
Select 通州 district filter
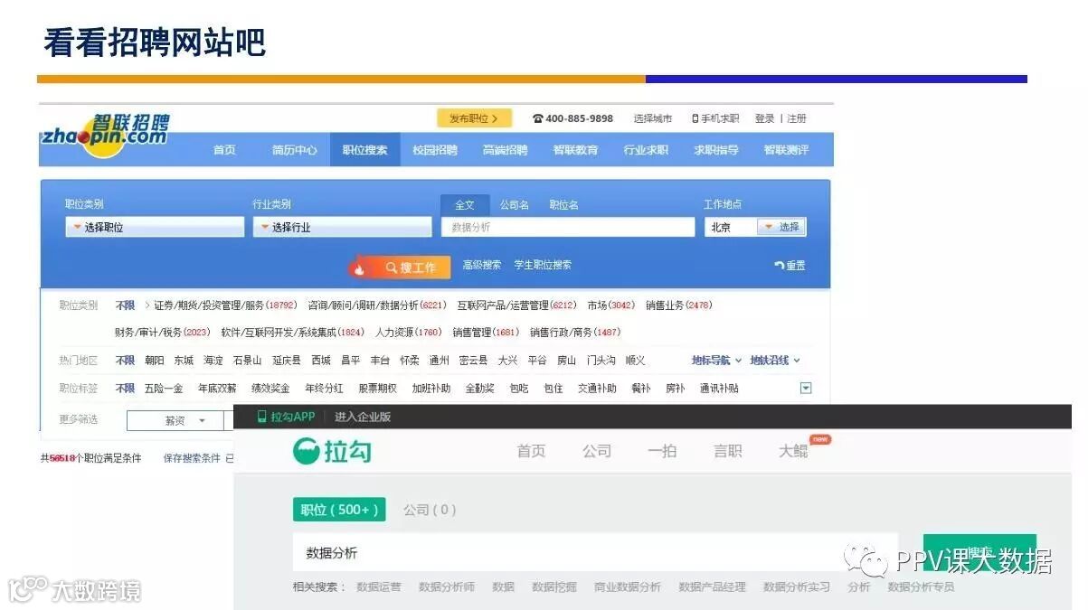coord(440,361)
